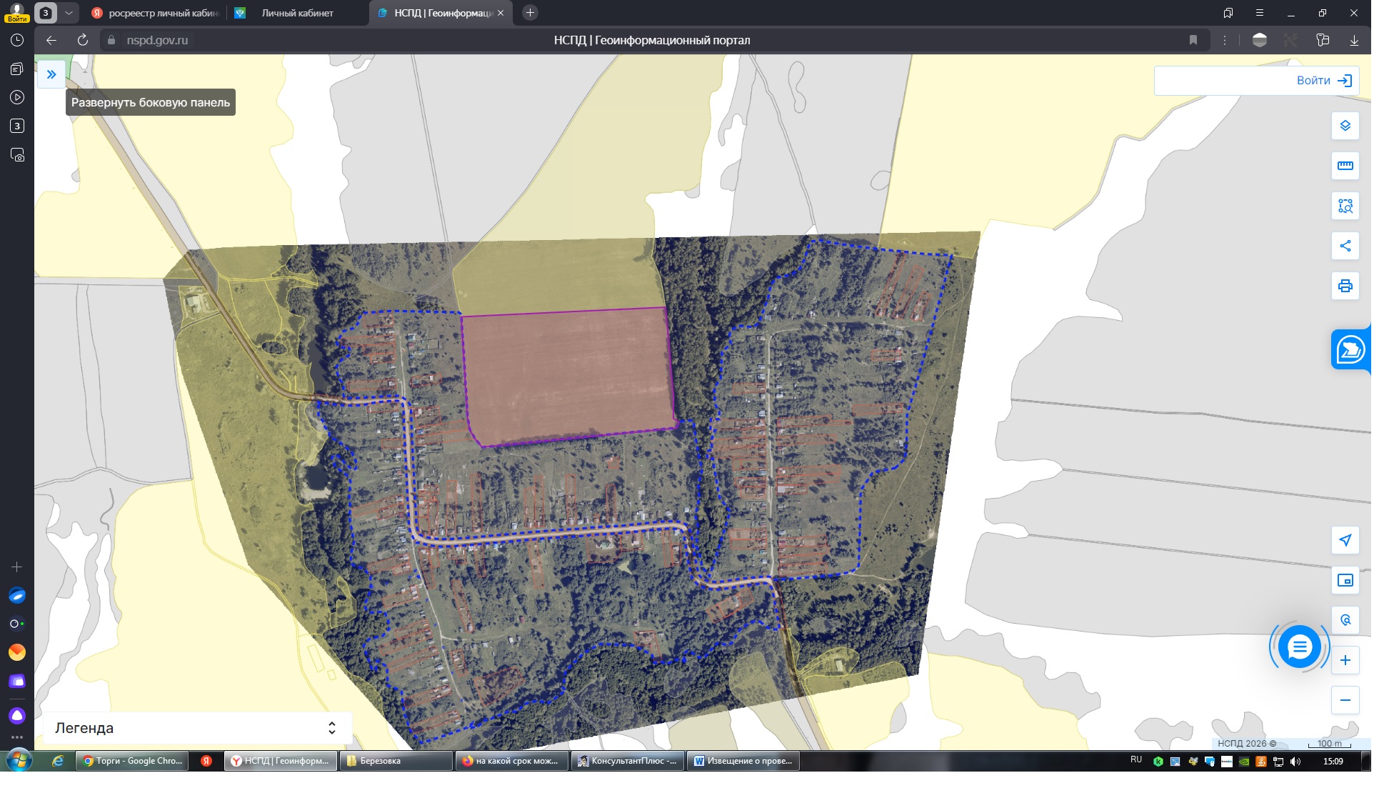Select the ruler measurement tool
This screenshot has width=1394, height=803.
[1345, 166]
